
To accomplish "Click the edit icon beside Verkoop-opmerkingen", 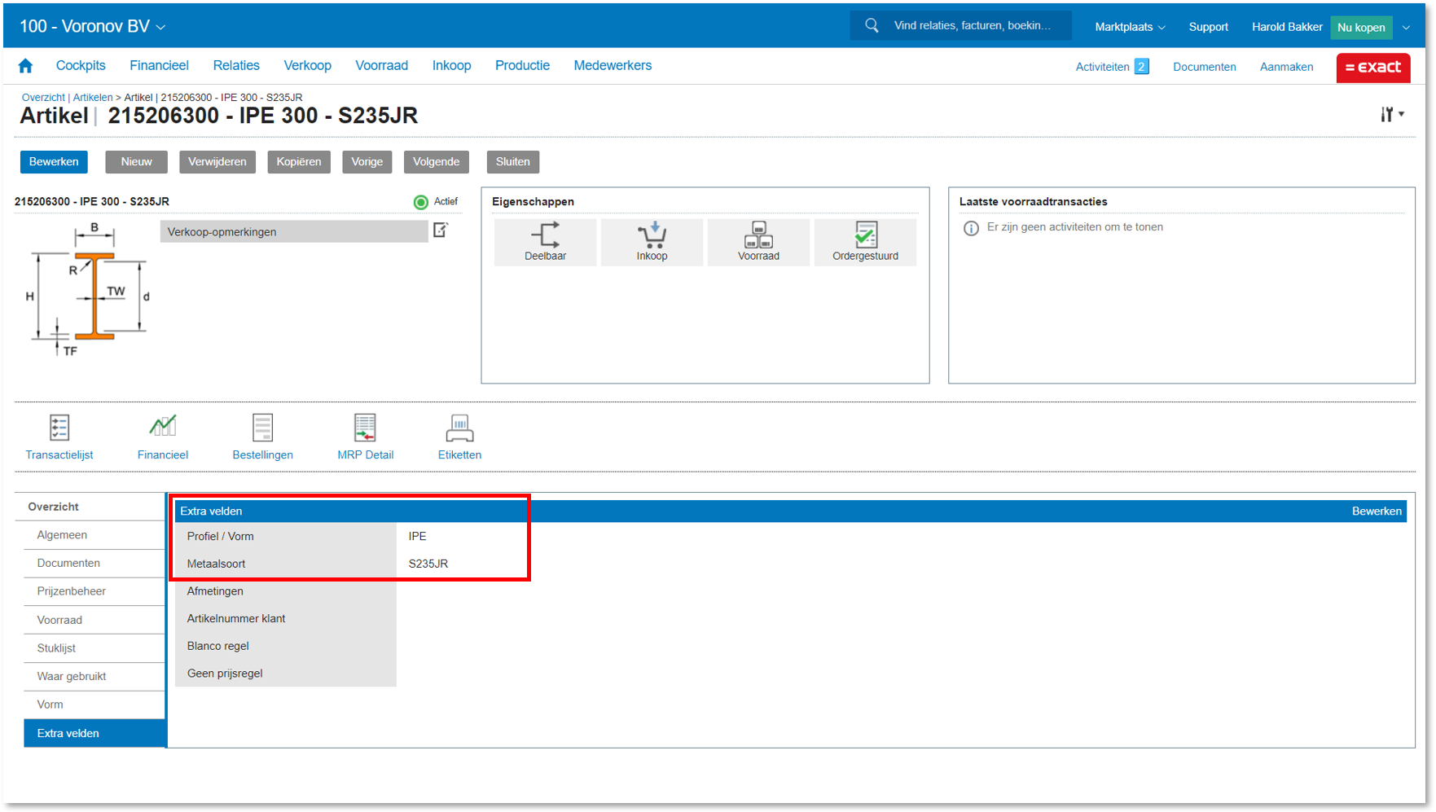I will [x=441, y=230].
